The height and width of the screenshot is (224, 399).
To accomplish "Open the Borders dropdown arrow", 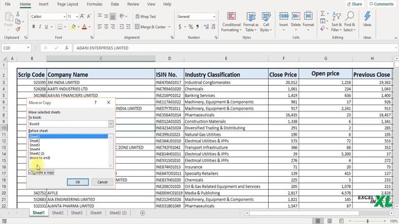I will tap(65, 27).
